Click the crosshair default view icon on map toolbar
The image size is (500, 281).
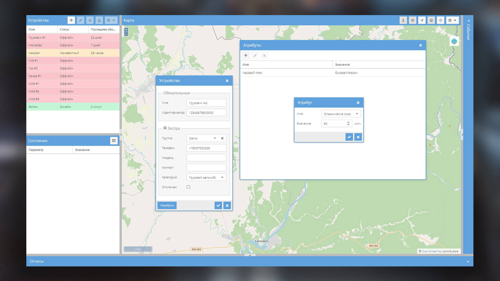pyautogui.click(x=440, y=20)
